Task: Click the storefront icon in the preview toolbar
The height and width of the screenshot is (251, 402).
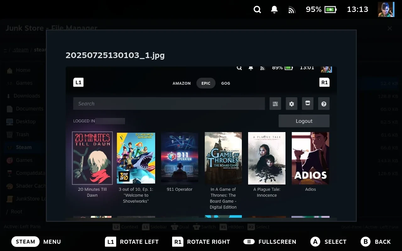Action: 308,104
